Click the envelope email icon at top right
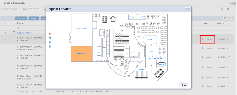237x95 pixels. point(234,3)
